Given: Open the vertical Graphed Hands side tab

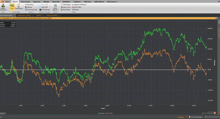Looking at the screenshot, I should [219, 33].
